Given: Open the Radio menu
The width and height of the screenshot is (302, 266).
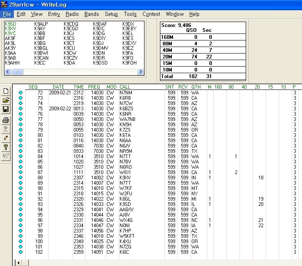Looking at the screenshot, I should click(72, 14).
